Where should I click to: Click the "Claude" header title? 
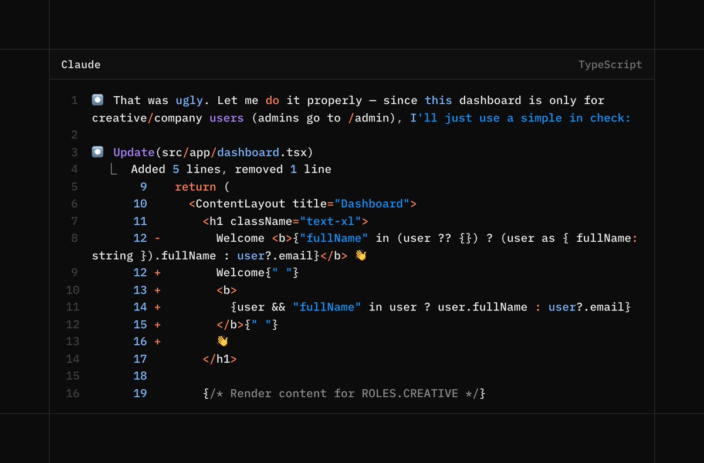pos(81,65)
